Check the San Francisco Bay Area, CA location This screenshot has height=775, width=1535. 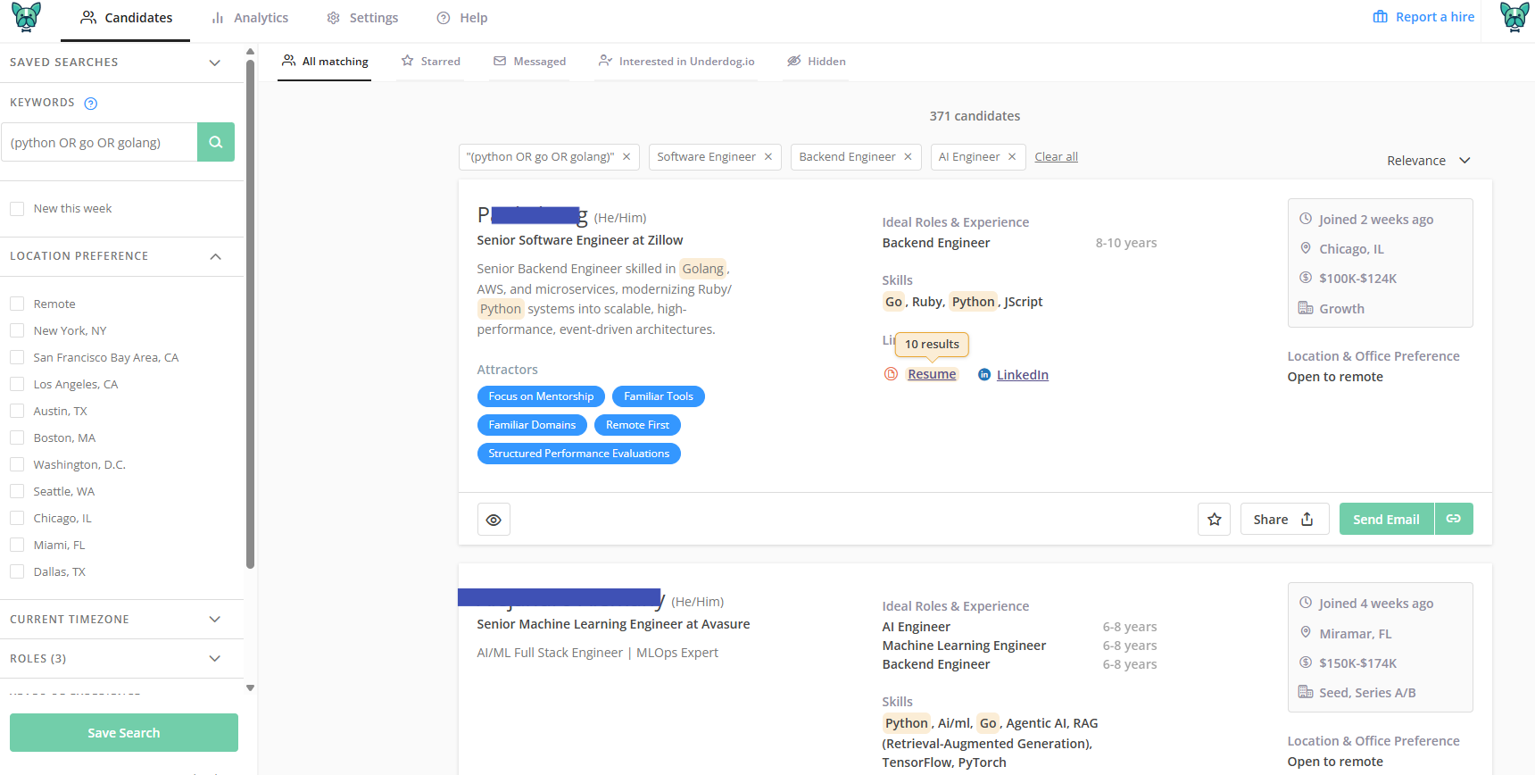pyautogui.click(x=17, y=358)
